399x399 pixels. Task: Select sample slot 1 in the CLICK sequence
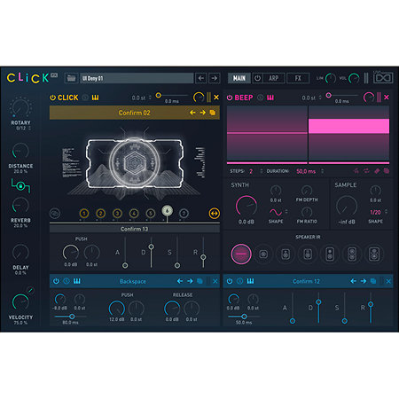click(84, 214)
